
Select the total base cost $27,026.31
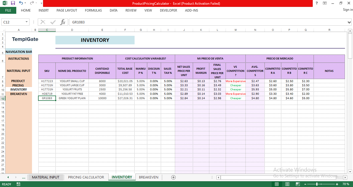coord(125,98)
